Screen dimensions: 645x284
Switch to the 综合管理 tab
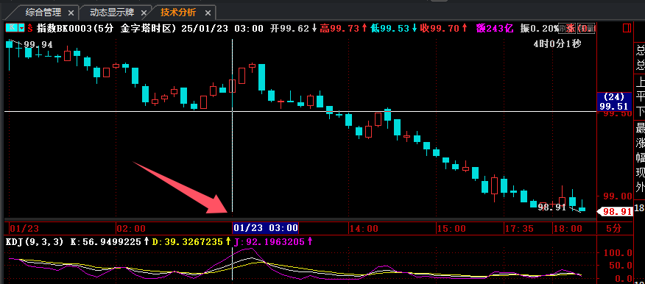pos(43,13)
